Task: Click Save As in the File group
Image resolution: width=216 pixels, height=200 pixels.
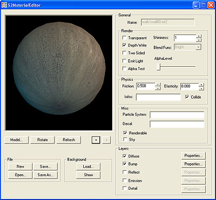Action: [x=45, y=175]
